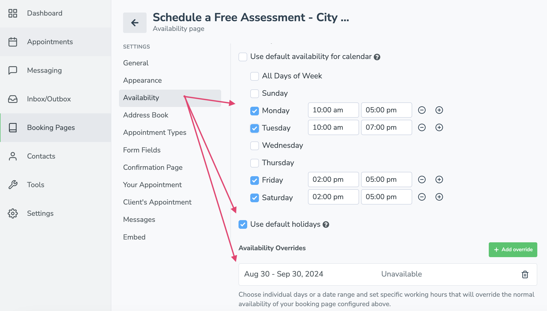
Task: Remove Saturday time slot with minus icon
Action: click(x=422, y=197)
